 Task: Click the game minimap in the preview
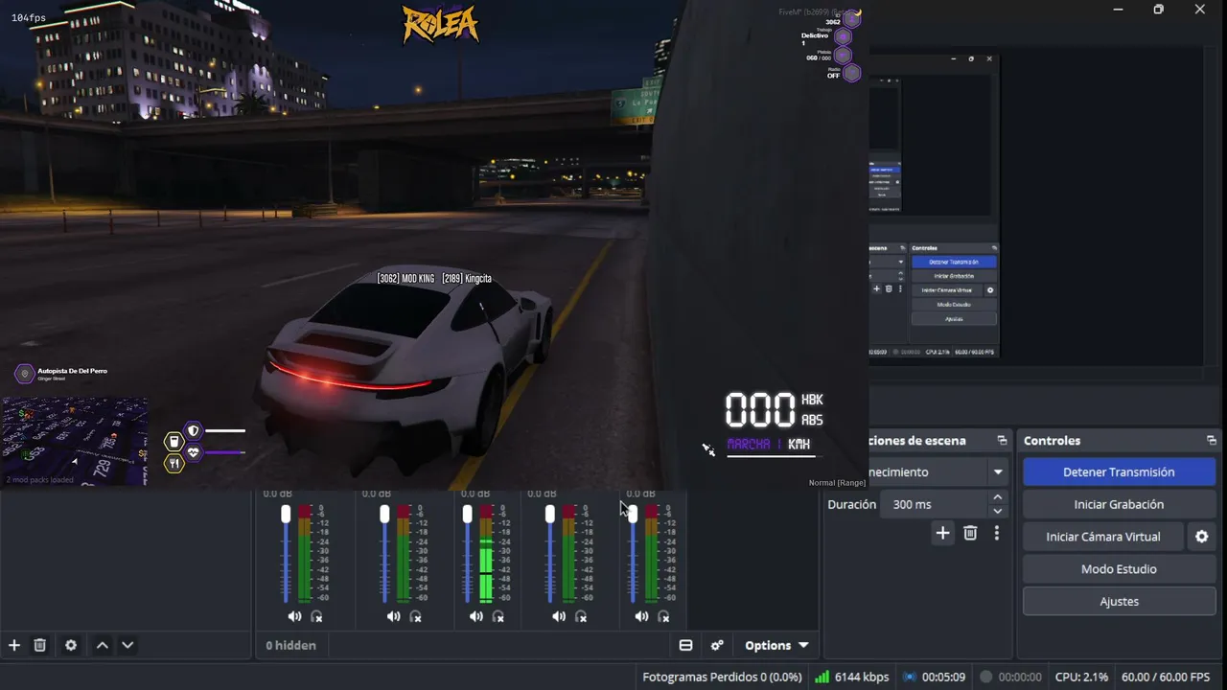(x=74, y=441)
